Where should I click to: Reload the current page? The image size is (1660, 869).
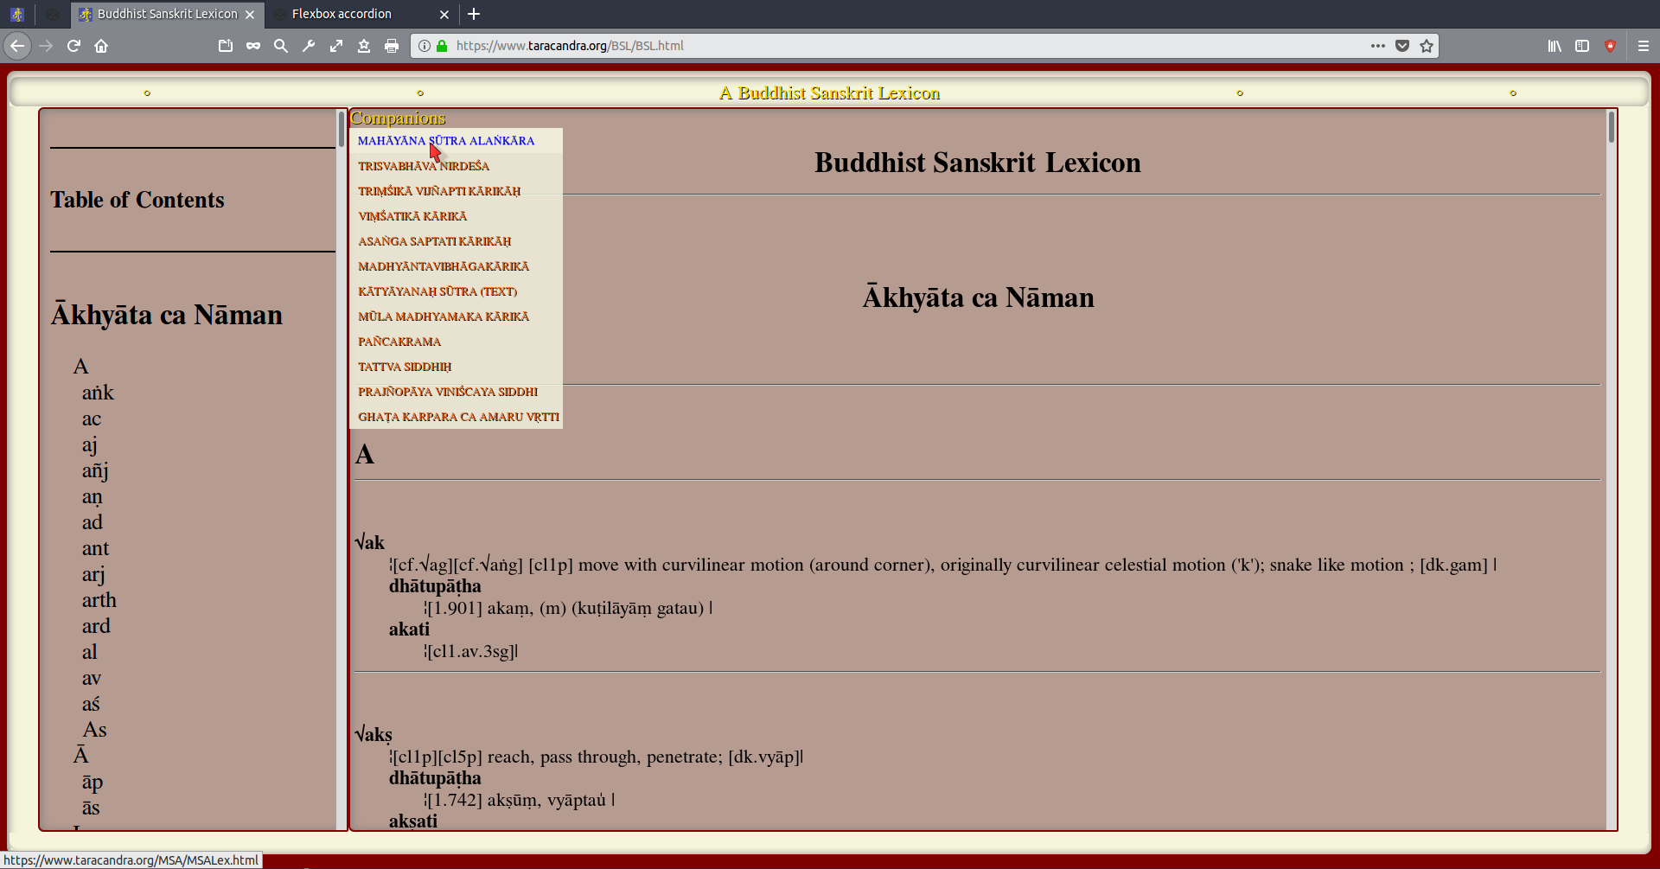click(73, 46)
